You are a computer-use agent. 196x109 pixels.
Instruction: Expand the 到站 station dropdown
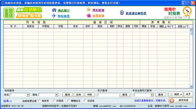(56, 95)
